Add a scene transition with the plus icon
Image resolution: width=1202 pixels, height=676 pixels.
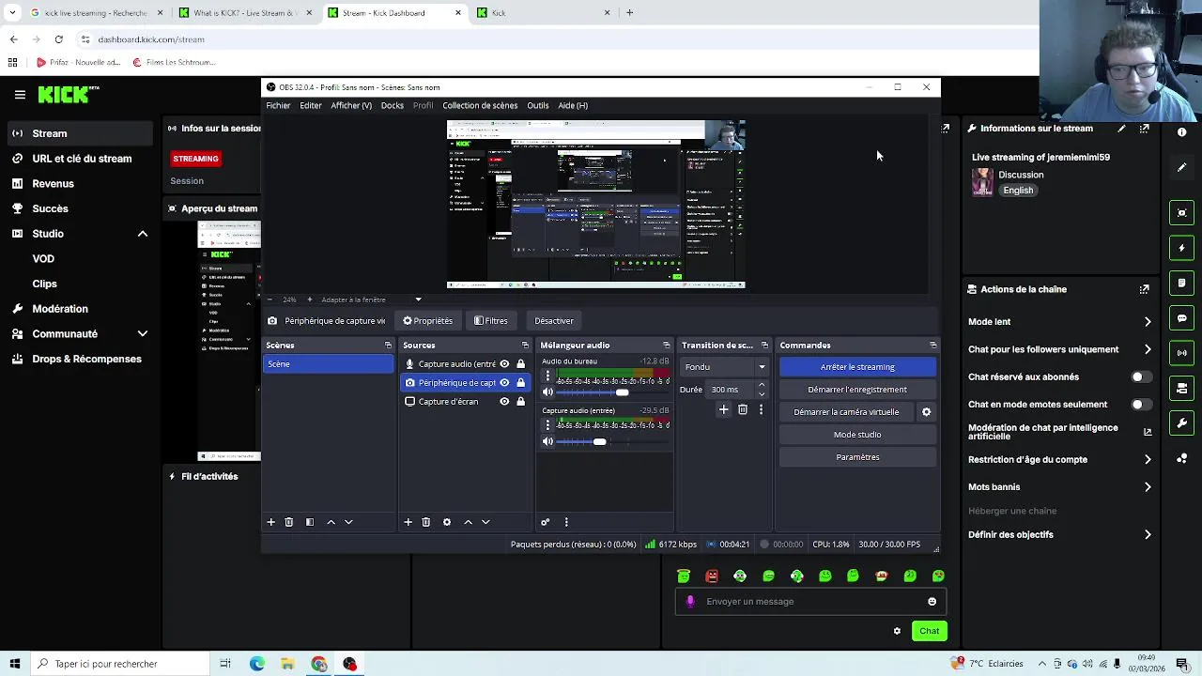[x=723, y=409]
